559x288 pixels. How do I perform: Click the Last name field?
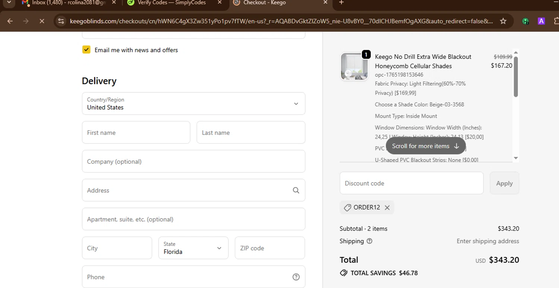tap(251, 132)
